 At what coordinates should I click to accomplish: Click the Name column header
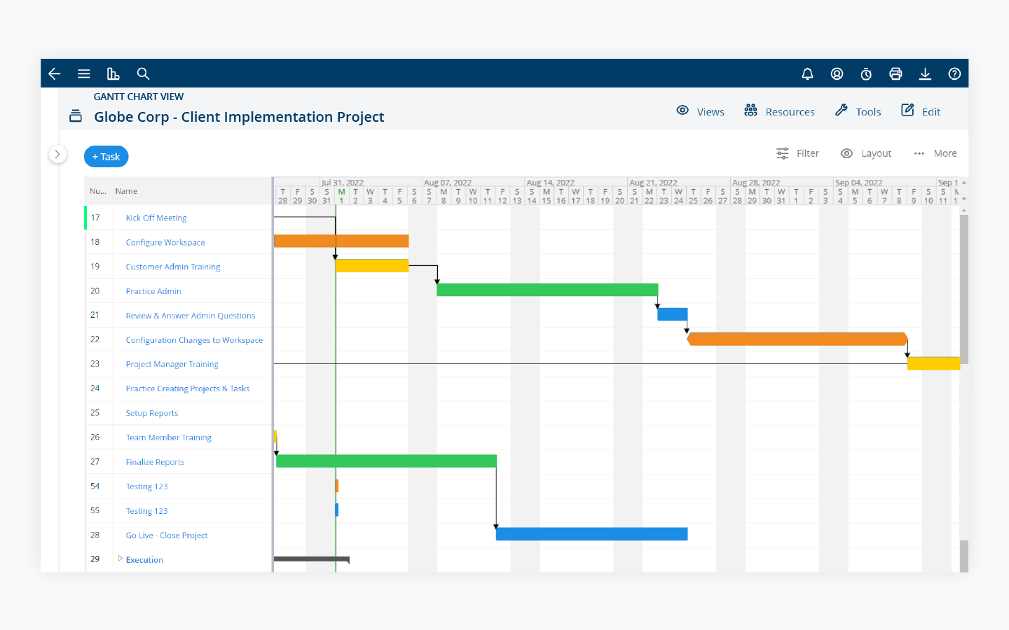coord(126,191)
